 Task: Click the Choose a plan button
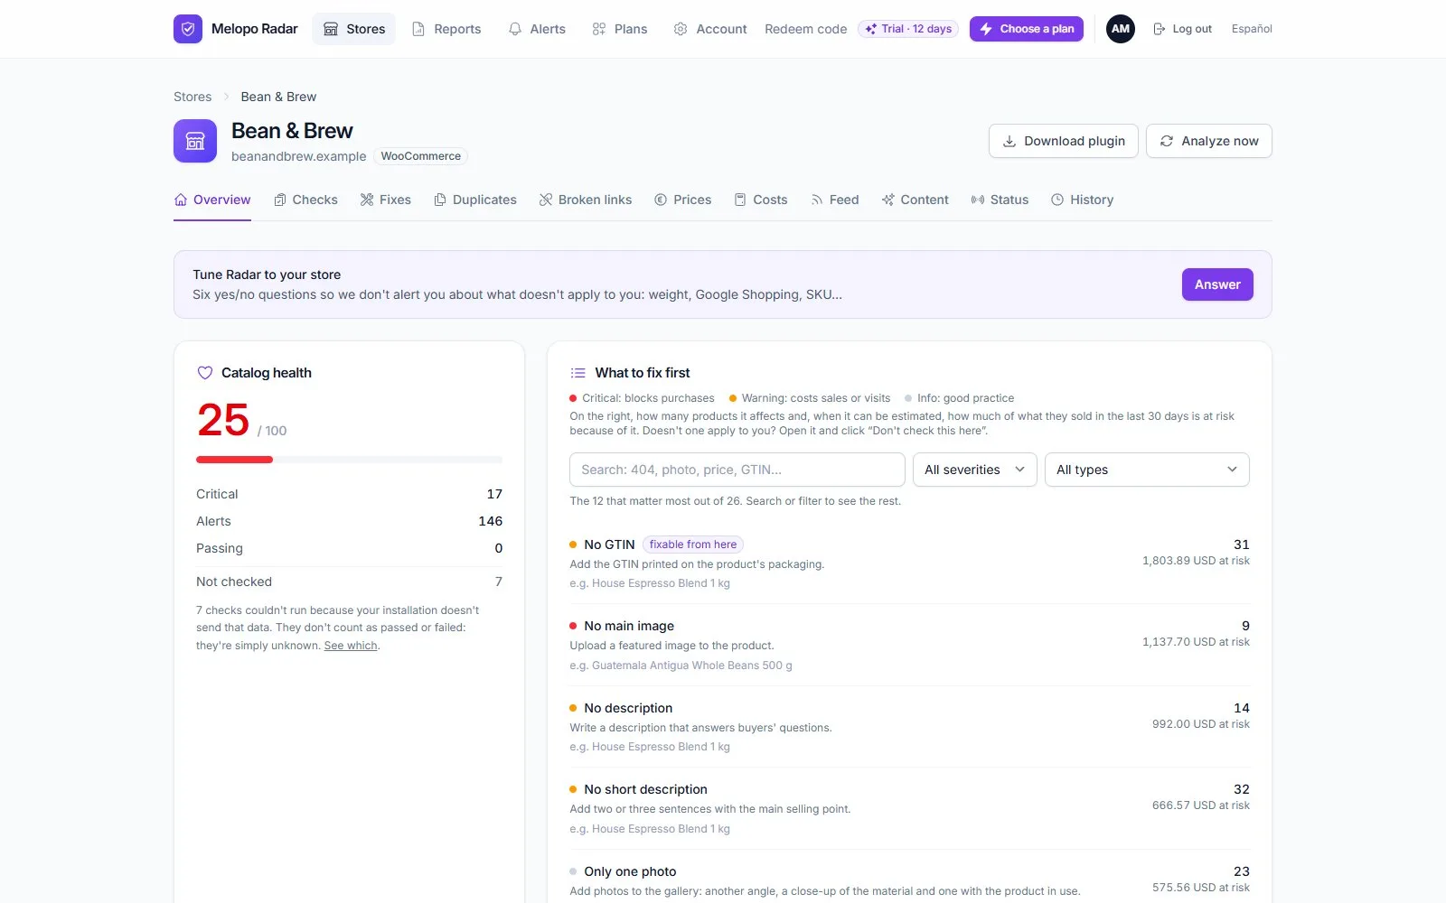(x=1027, y=29)
